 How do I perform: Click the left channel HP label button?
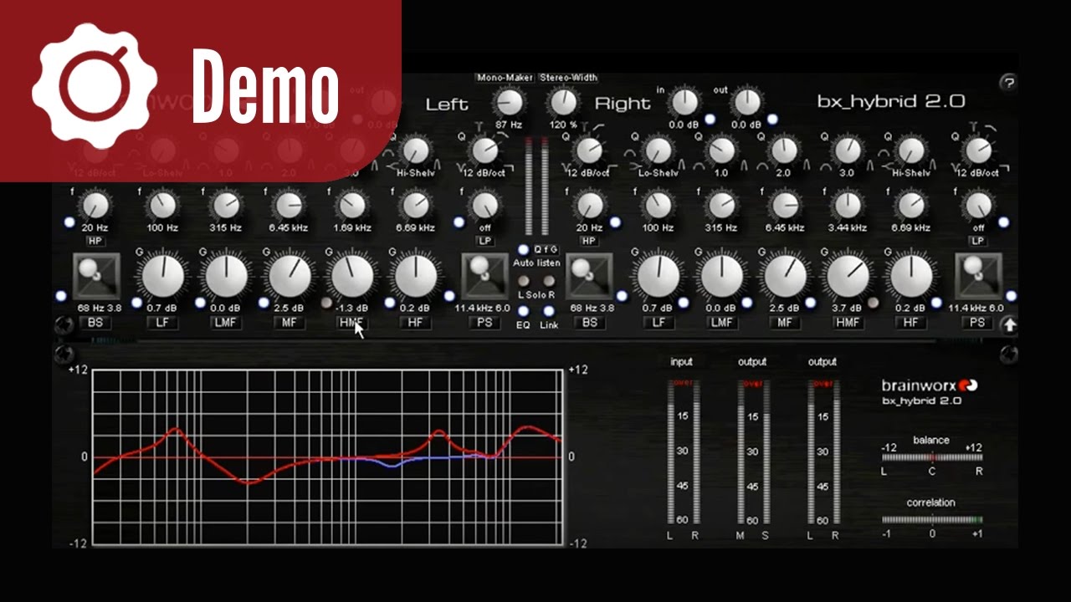point(95,242)
